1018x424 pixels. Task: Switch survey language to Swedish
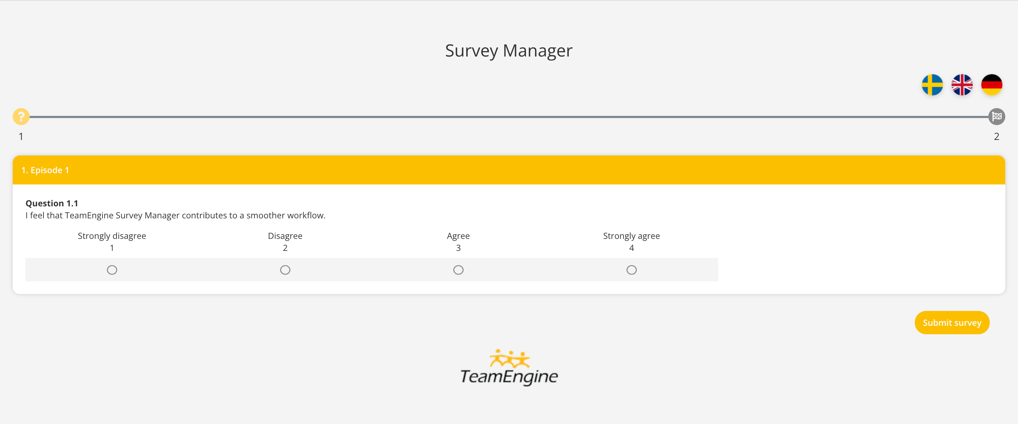933,84
